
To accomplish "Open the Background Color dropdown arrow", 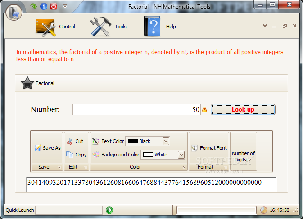I will point(181,155).
